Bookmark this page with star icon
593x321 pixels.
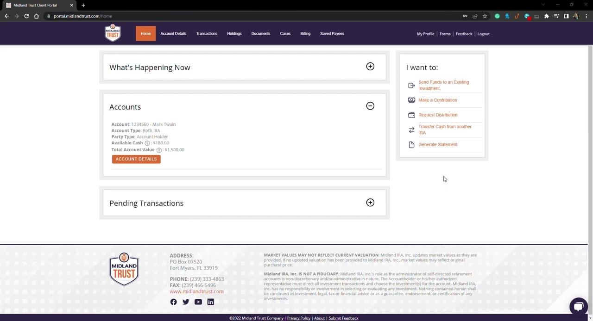485,16
